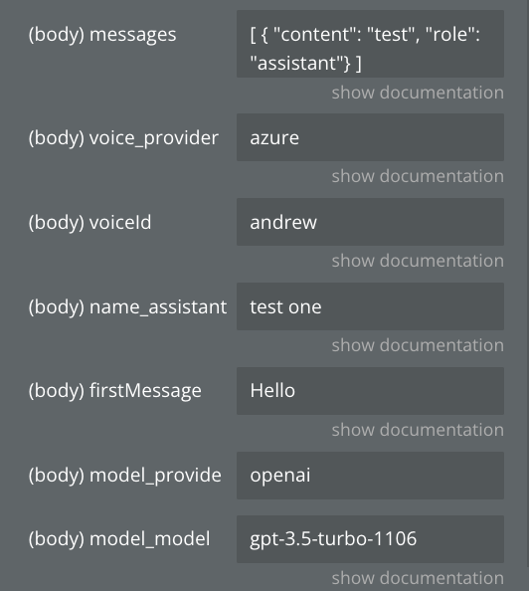This screenshot has width=529, height=591.
Task: Click the (body) name_assistant label
Action: click(x=127, y=307)
